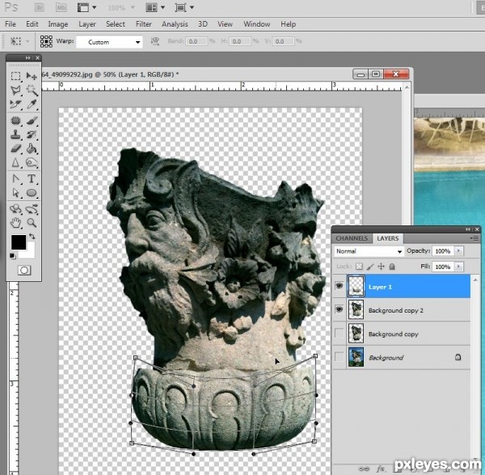Viewport: 485px width, 475px height.
Task: Launch Mini Bridge from the top bar
Action: pos(61,7)
